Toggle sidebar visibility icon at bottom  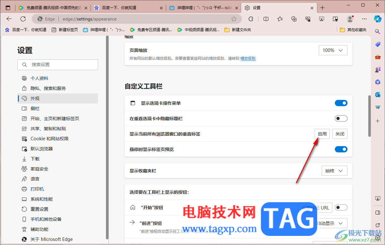(x=377, y=213)
